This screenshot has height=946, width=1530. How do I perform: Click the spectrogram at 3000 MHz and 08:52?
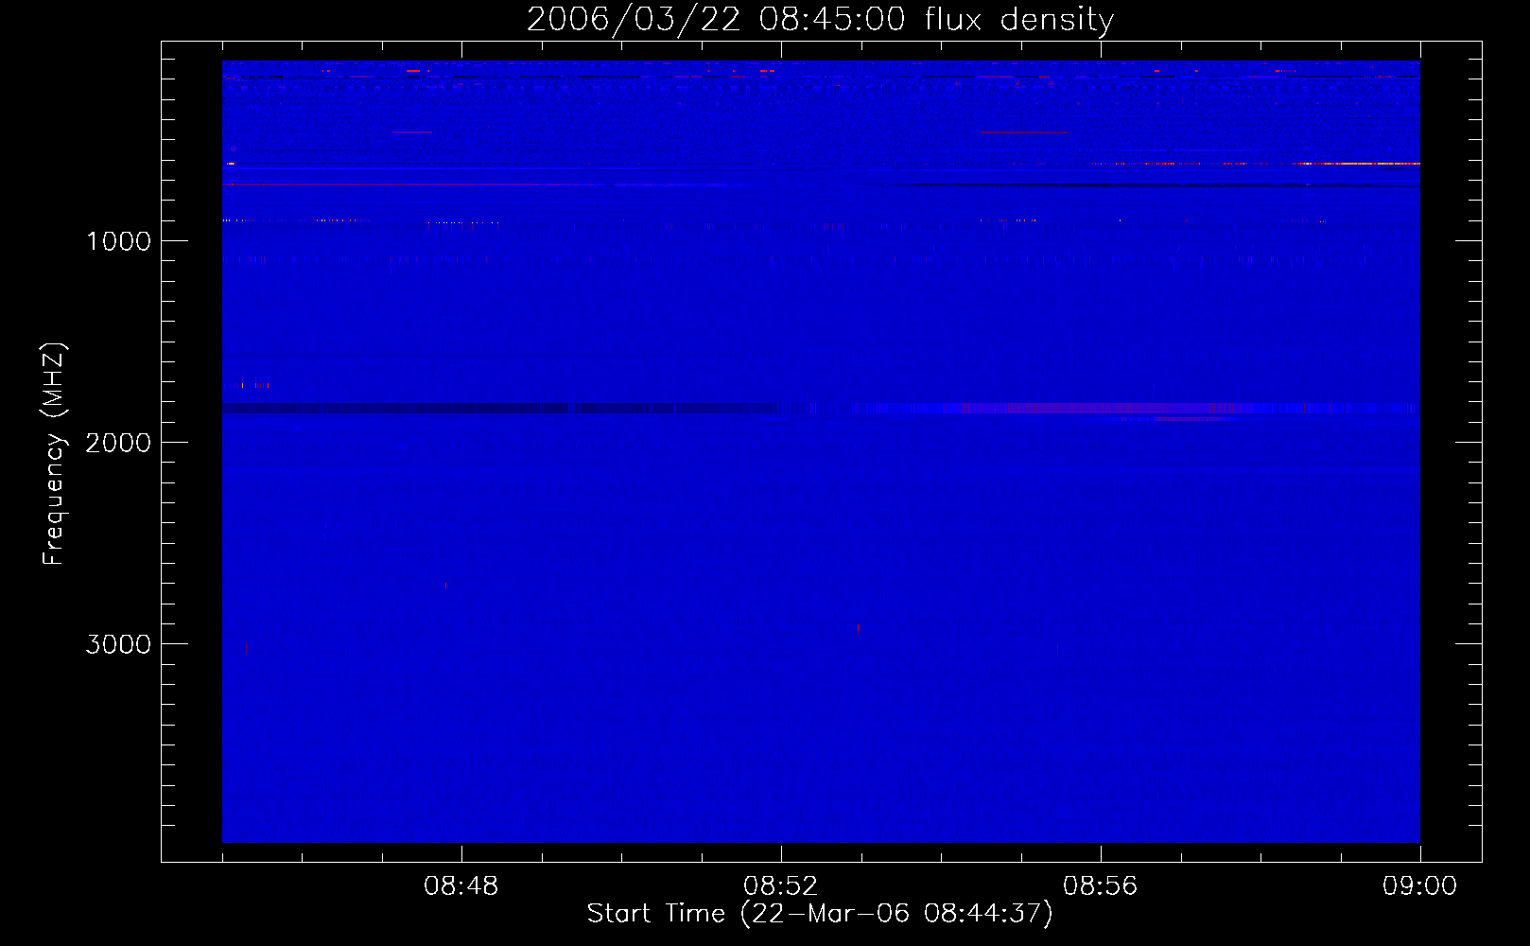coord(781,643)
